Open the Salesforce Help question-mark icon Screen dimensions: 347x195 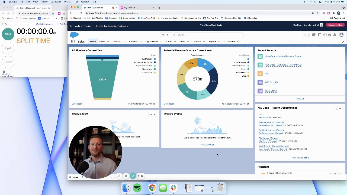click(325, 35)
